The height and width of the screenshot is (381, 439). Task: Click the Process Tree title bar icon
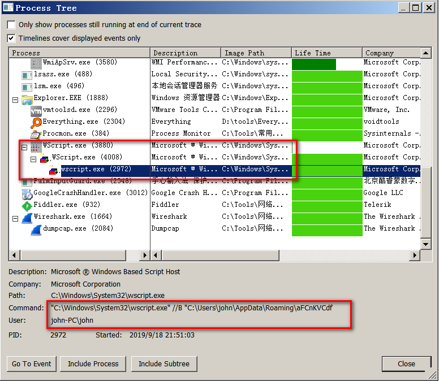point(8,7)
